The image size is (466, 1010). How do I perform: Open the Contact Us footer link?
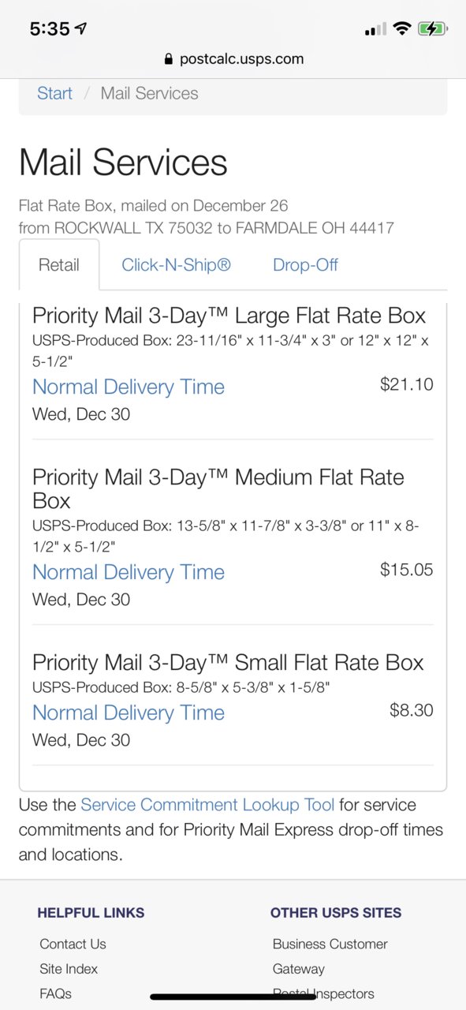coord(73,944)
